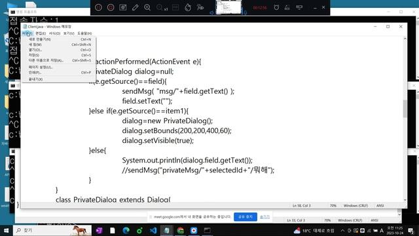419x236 pixels.
Task: Choose 끝내기 menu entry
Action: [x=60, y=79]
